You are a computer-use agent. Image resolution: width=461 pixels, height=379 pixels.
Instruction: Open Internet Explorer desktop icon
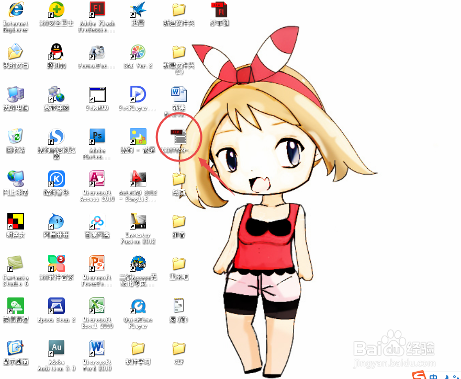[x=16, y=10]
